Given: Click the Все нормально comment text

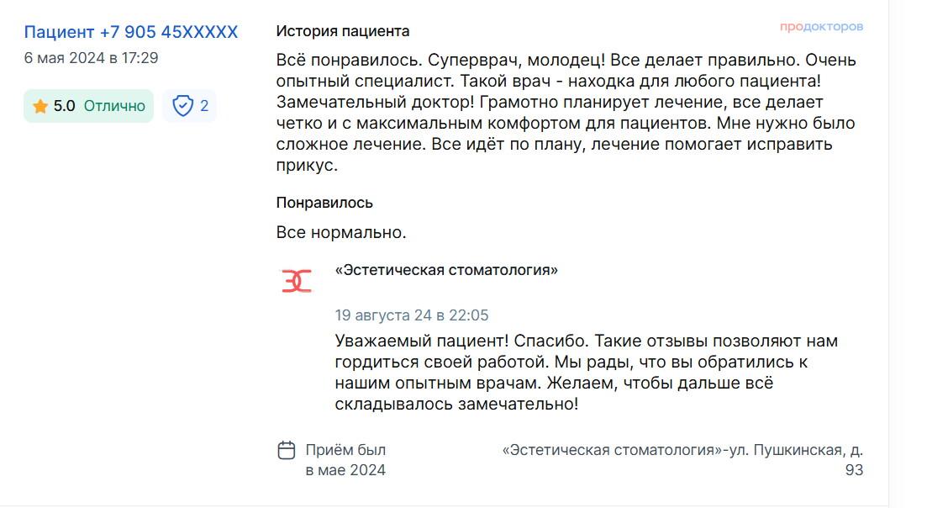Looking at the screenshot, I should coord(341,232).
